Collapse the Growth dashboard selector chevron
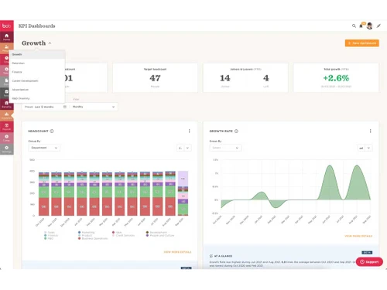Viewport: 387px width, 290px height. (x=50, y=43)
